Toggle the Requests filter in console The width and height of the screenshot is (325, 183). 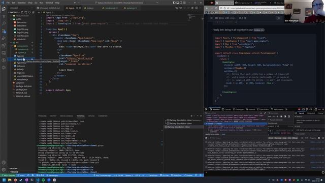[313, 138]
